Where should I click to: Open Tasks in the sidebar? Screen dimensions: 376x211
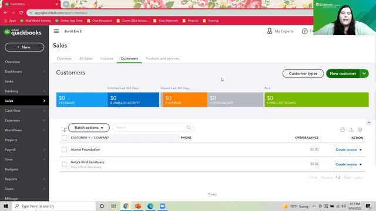tap(9, 81)
